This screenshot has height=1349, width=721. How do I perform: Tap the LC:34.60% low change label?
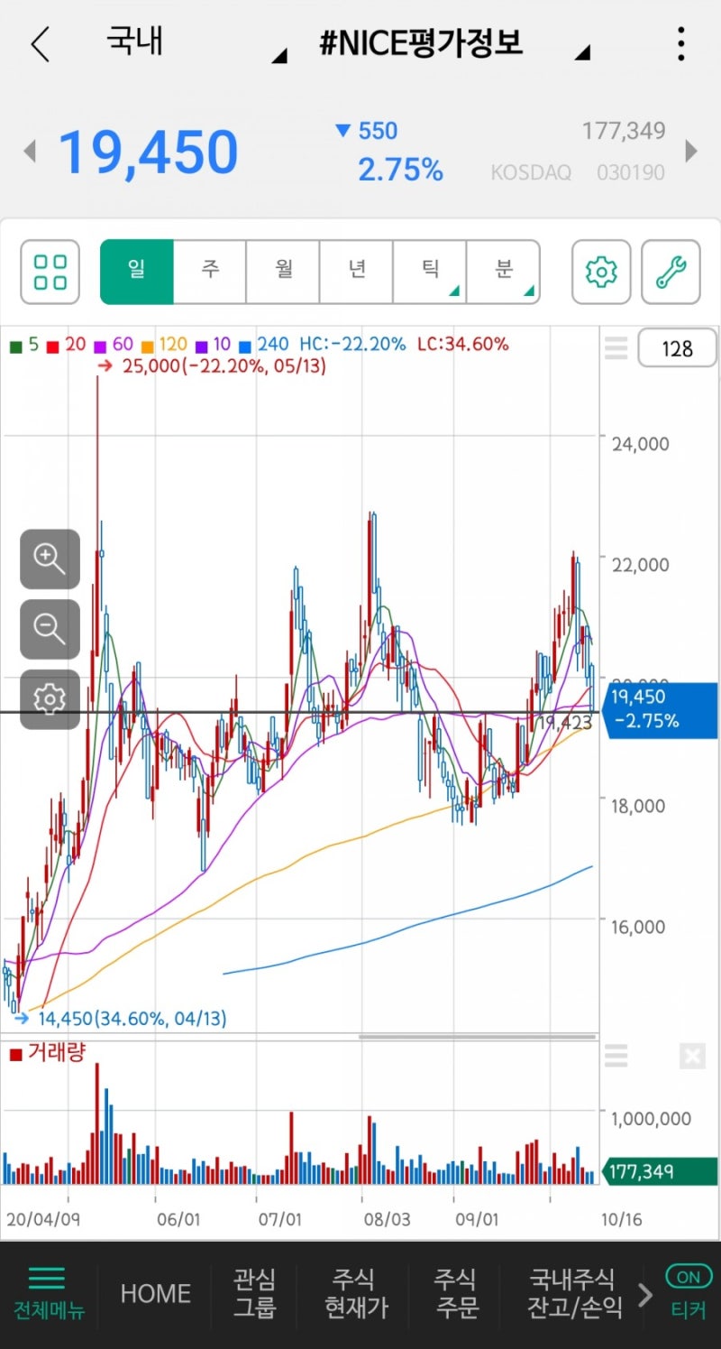tap(462, 345)
